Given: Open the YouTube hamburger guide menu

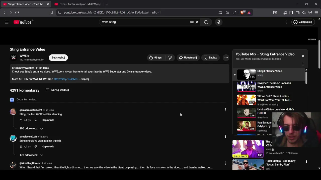Looking at the screenshot, I should pyautogui.click(x=7, y=22).
